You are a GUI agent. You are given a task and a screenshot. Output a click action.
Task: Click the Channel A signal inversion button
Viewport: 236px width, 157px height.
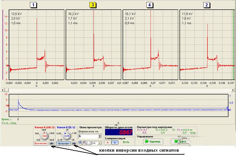[x=52, y=143]
